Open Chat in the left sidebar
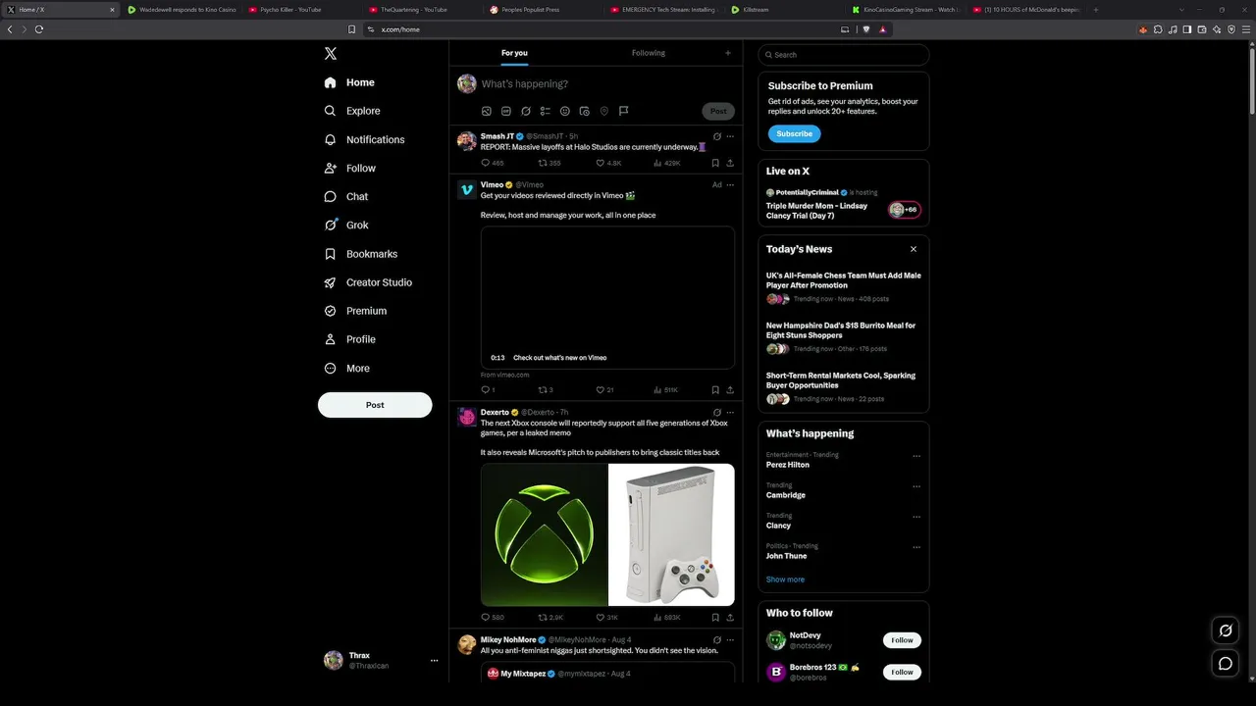This screenshot has height=706, width=1256. [x=346, y=196]
